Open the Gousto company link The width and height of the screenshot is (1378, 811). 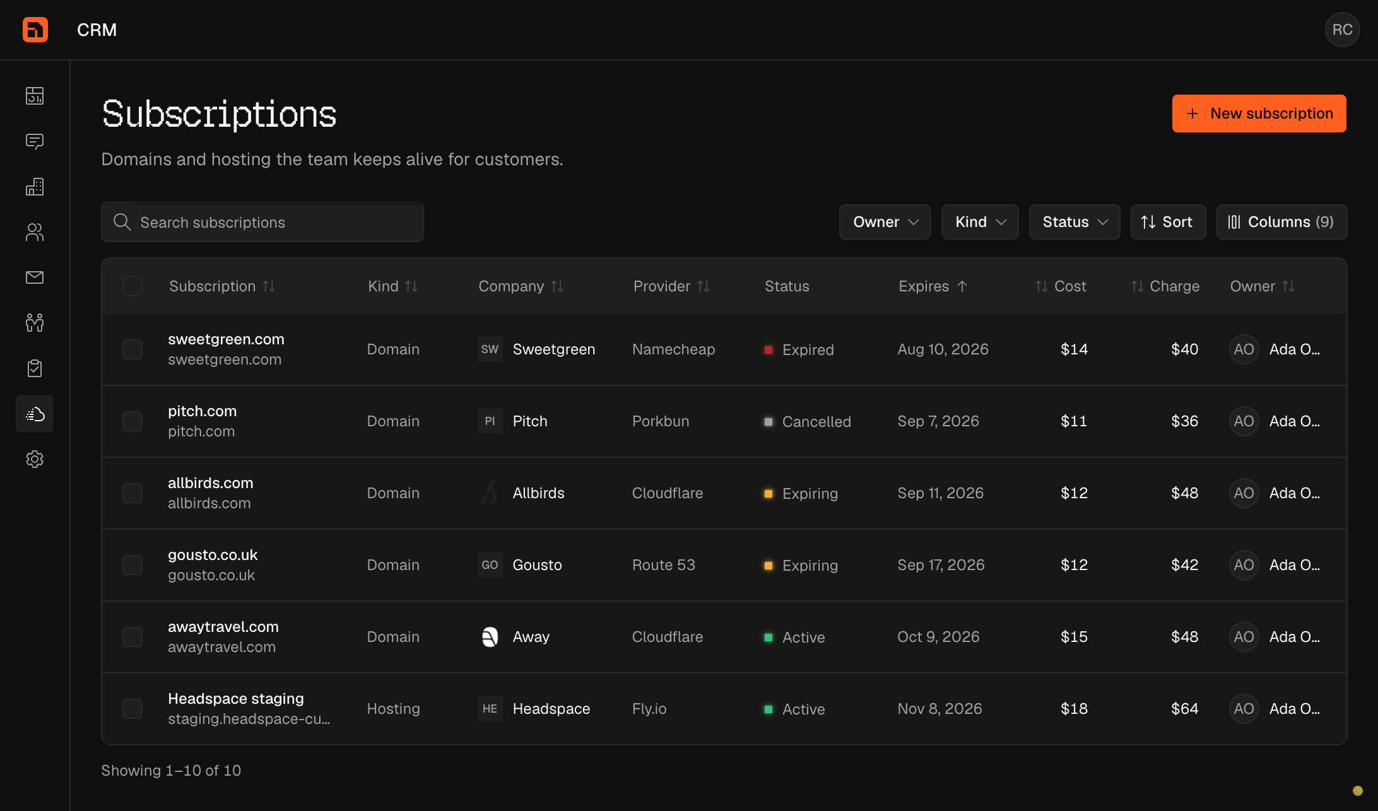tap(537, 565)
